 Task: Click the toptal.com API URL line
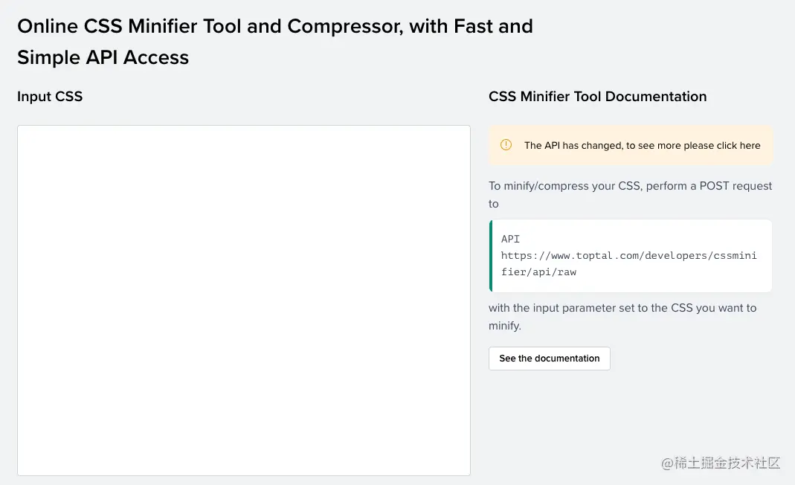[628, 255]
